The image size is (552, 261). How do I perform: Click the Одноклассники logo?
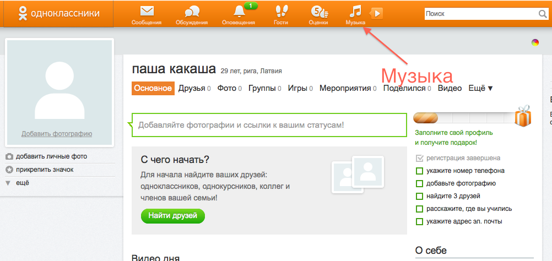[59, 13]
